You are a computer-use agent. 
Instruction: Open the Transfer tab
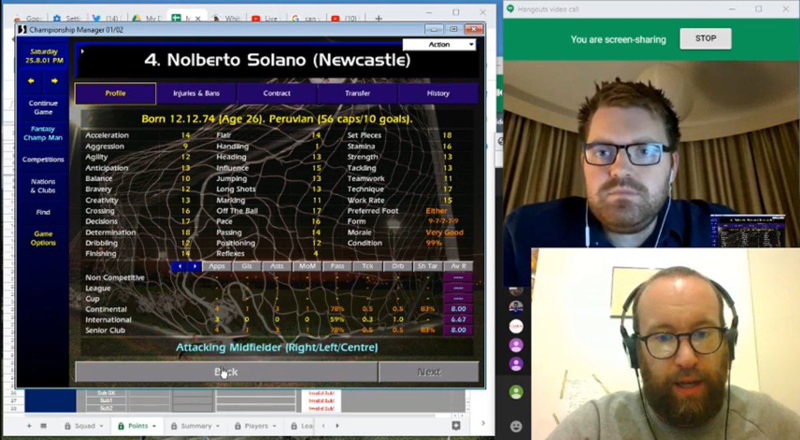tap(357, 93)
